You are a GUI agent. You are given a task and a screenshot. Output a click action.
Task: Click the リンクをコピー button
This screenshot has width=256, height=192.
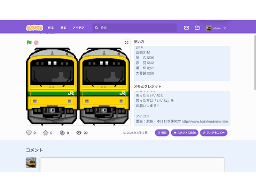214,133
